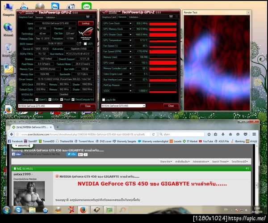Open the Administrative menu in thread toolbar

pyautogui.click(x=201, y=162)
